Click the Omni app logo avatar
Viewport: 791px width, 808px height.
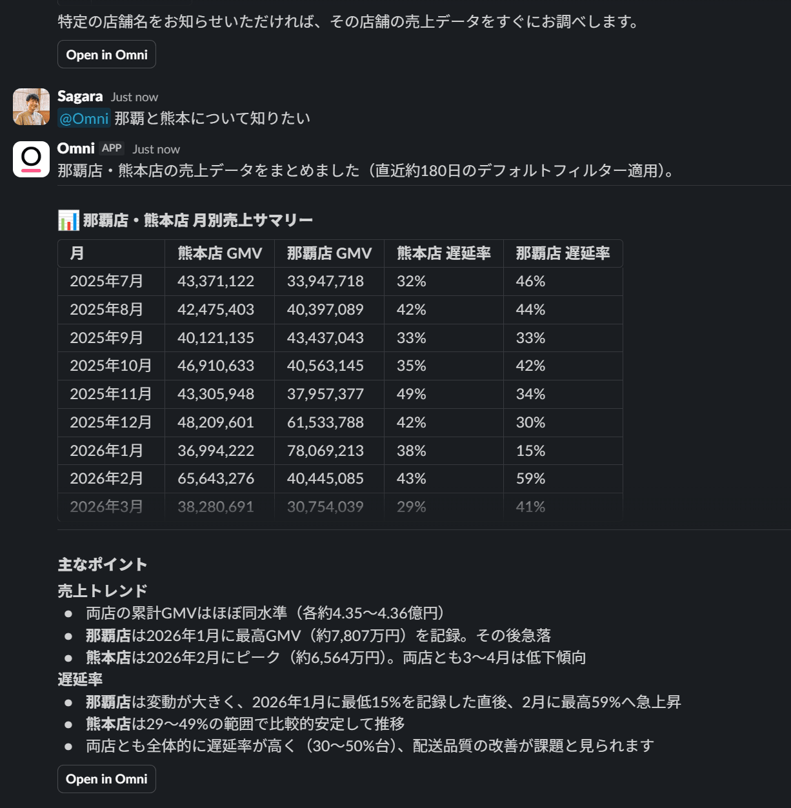click(x=31, y=159)
